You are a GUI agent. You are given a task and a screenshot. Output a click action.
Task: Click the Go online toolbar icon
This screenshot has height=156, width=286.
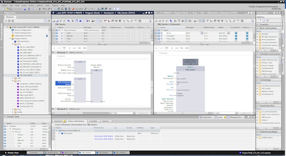click(73, 9)
